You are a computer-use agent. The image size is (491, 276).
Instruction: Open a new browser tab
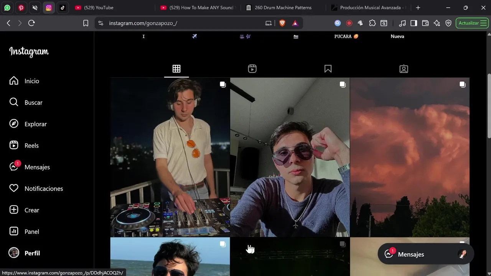418,8
